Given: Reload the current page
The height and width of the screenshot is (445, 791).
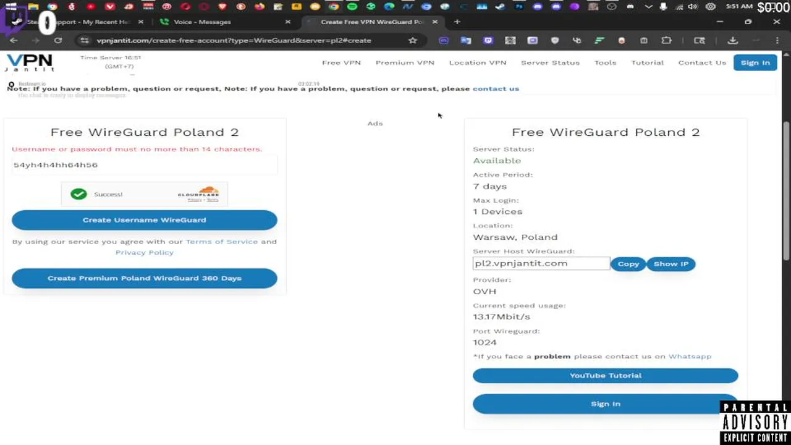Looking at the screenshot, I should click(57, 40).
